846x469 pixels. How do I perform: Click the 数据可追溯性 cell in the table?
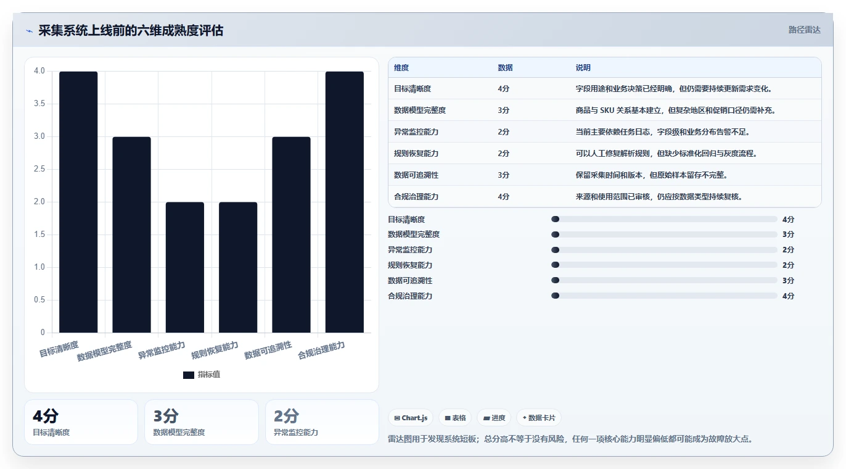(416, 175)
